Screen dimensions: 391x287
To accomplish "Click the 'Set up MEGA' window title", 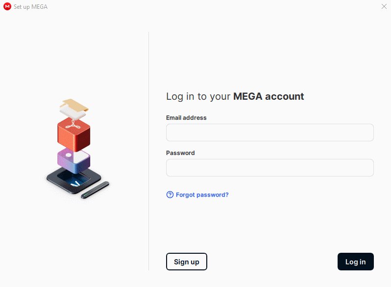I will click(30, 7).
